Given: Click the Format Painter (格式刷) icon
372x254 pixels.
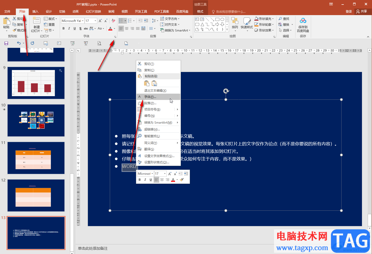Looking at the screenshot, I should 15,30.
